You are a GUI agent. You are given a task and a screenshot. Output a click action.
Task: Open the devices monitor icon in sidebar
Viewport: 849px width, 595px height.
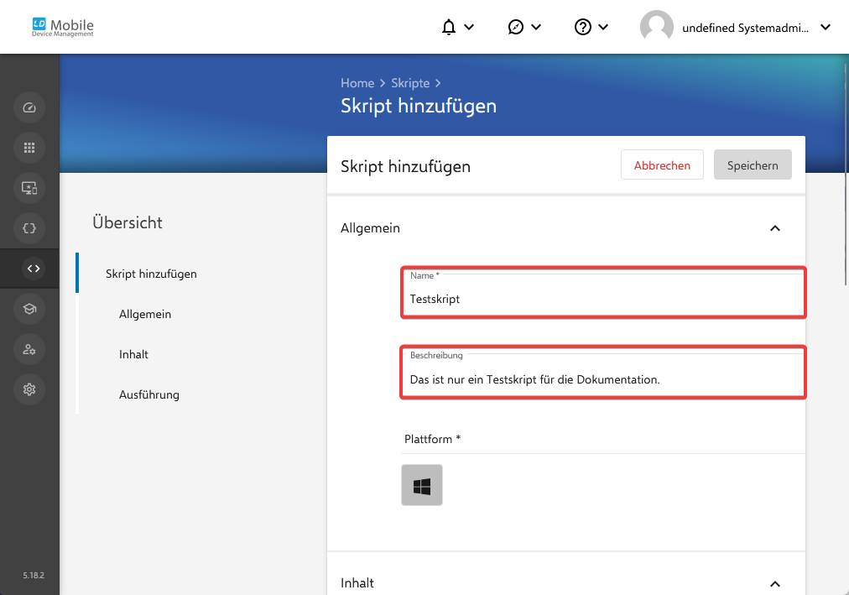[29, 188]
